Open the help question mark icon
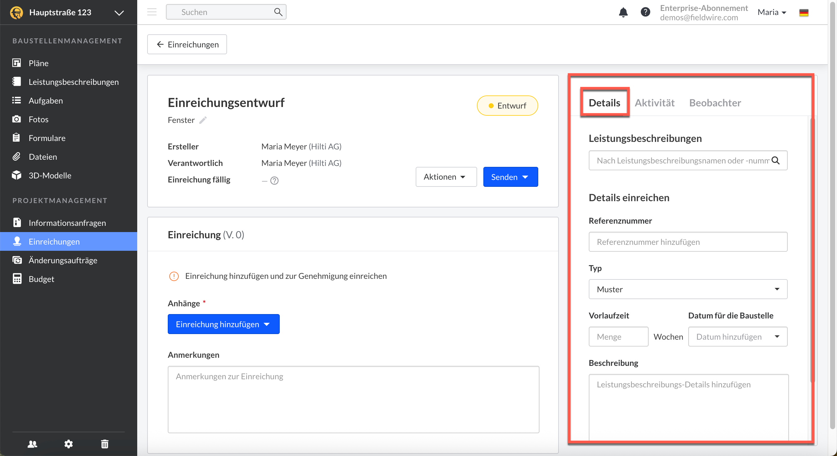 pyautogui.click(x=645, y=12)
